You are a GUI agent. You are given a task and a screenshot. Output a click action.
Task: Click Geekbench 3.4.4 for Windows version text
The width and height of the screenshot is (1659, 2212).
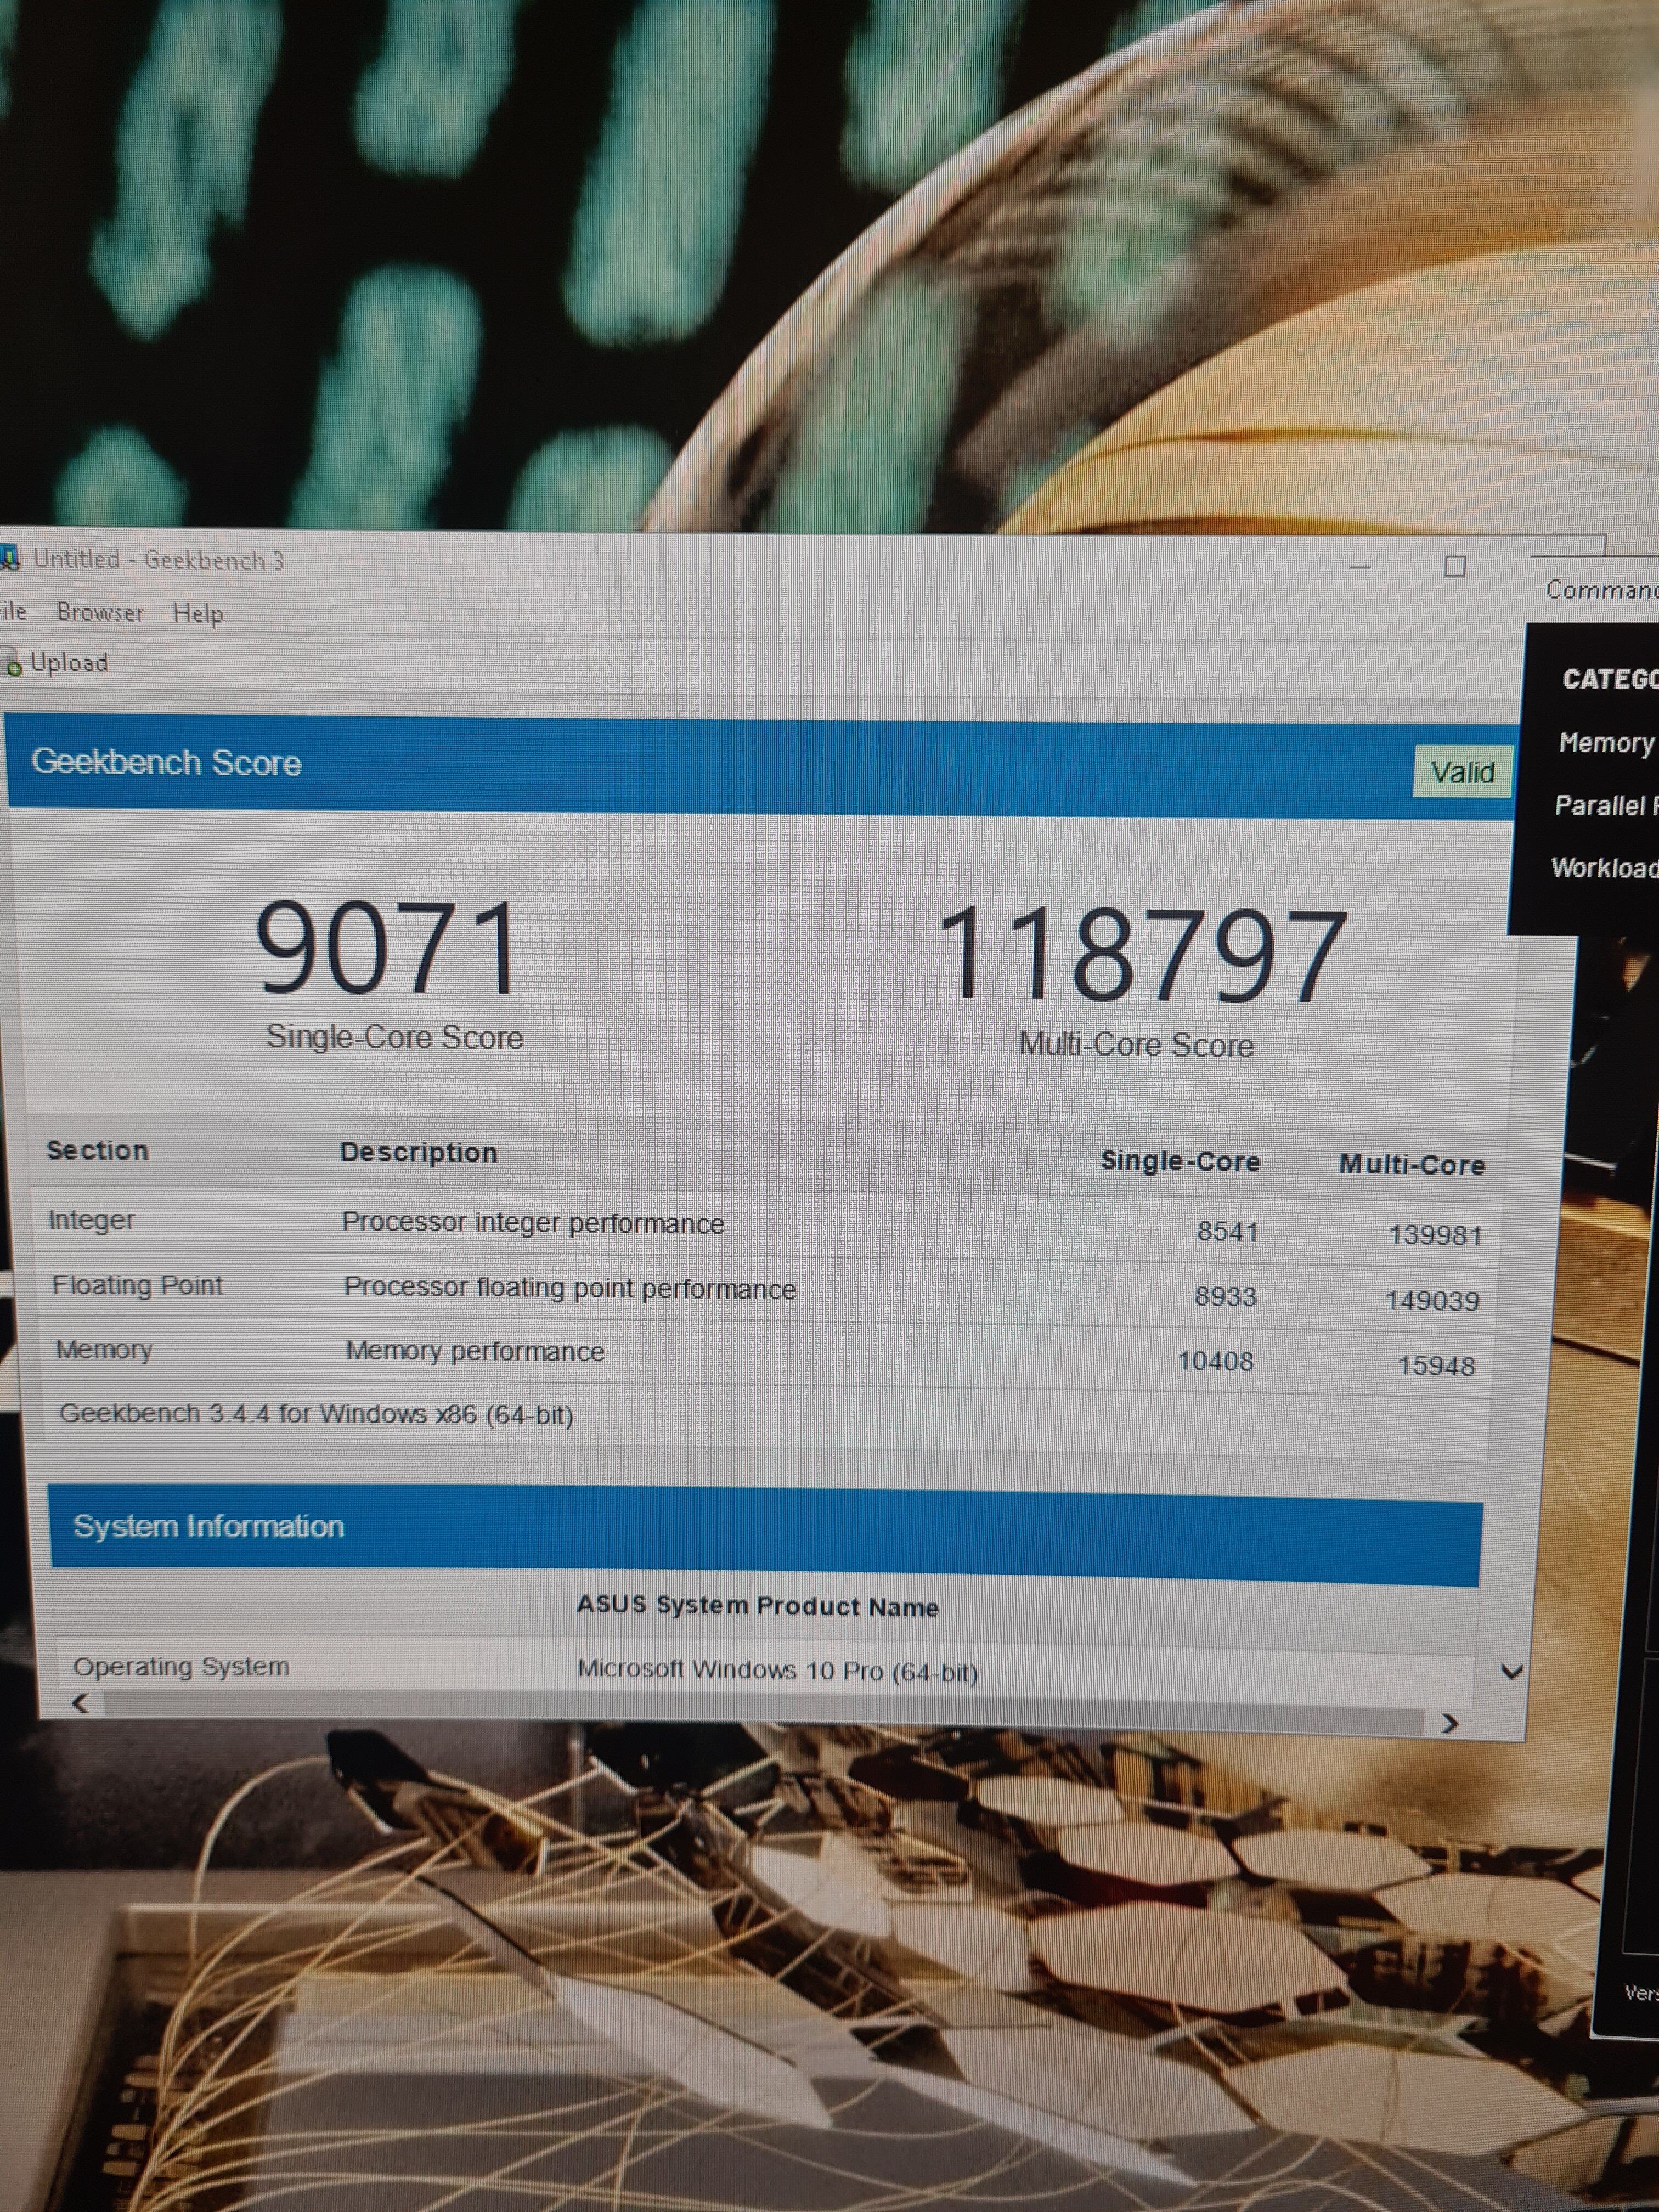316,1415
